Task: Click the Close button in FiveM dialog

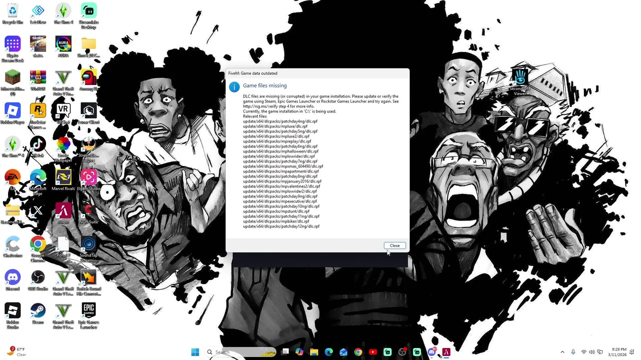Action: pos(395,245)
